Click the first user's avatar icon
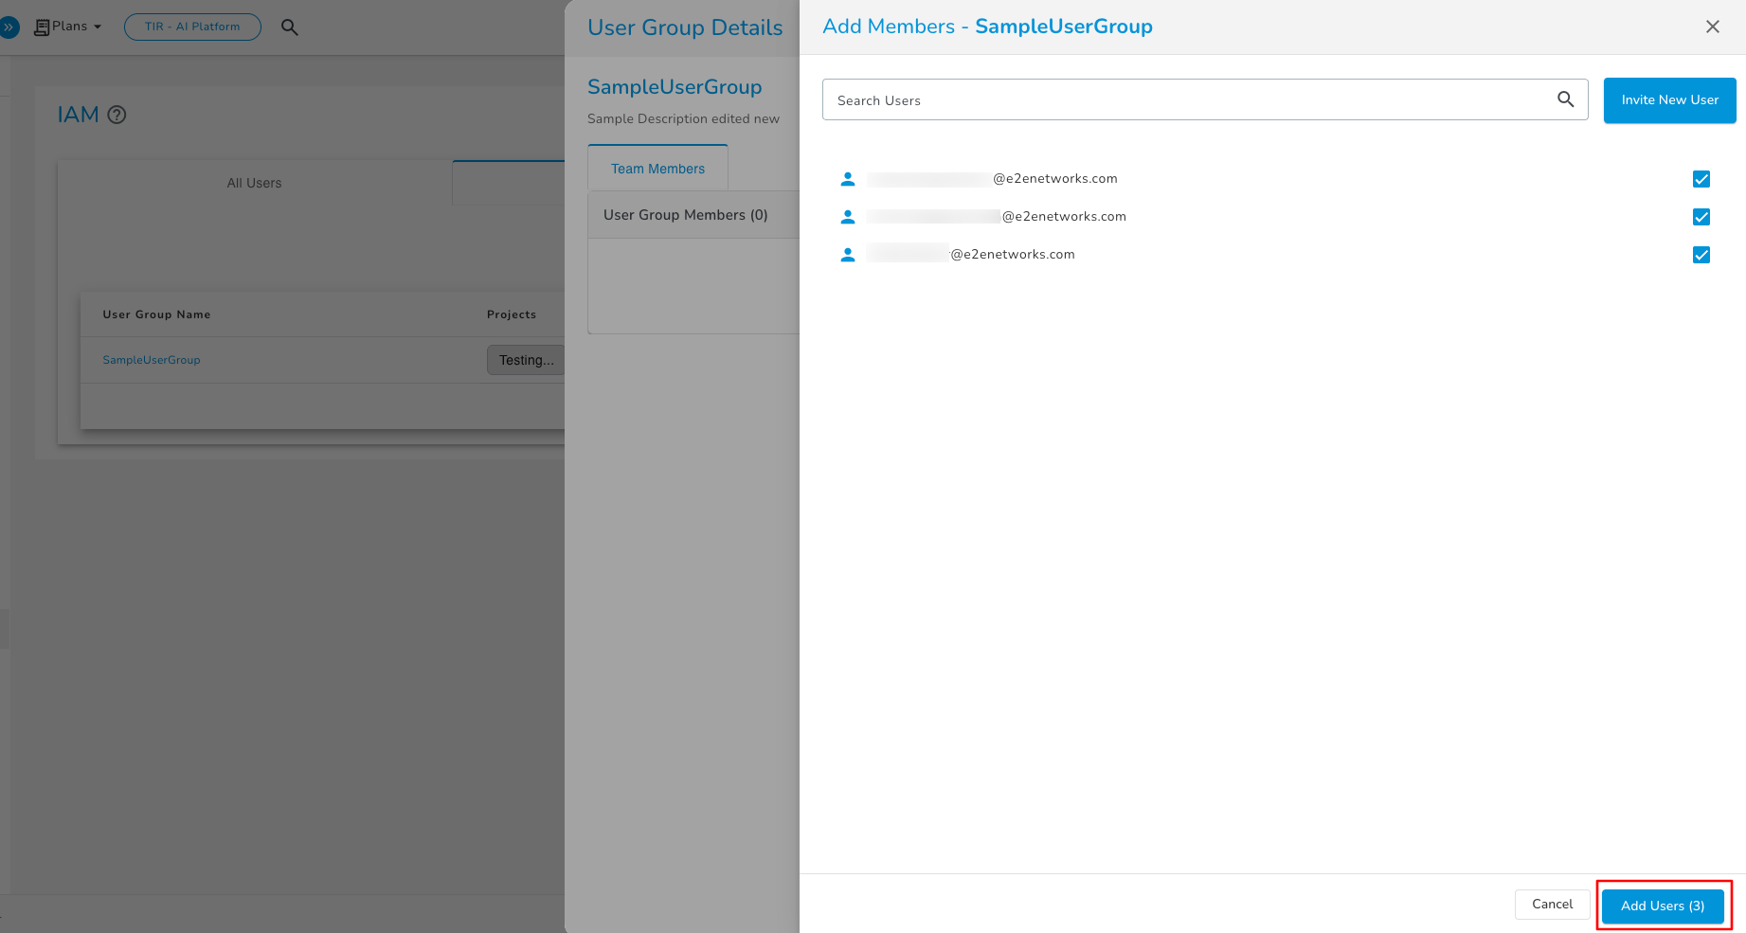The image size is (1746, 933). 848,179
